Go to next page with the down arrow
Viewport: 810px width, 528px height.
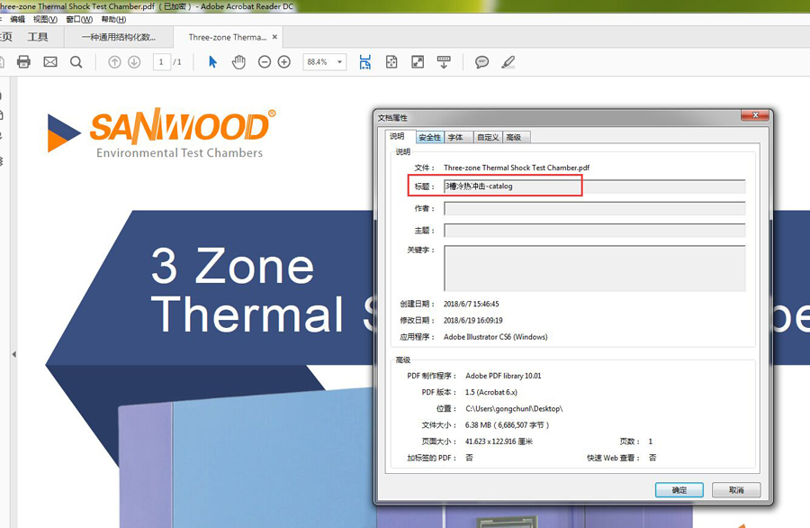coord(134,62)
